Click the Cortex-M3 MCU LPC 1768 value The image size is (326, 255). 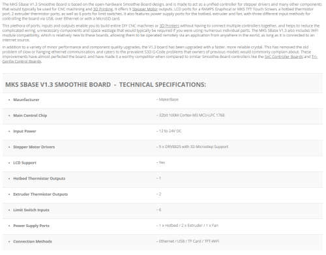pos(190,115)
